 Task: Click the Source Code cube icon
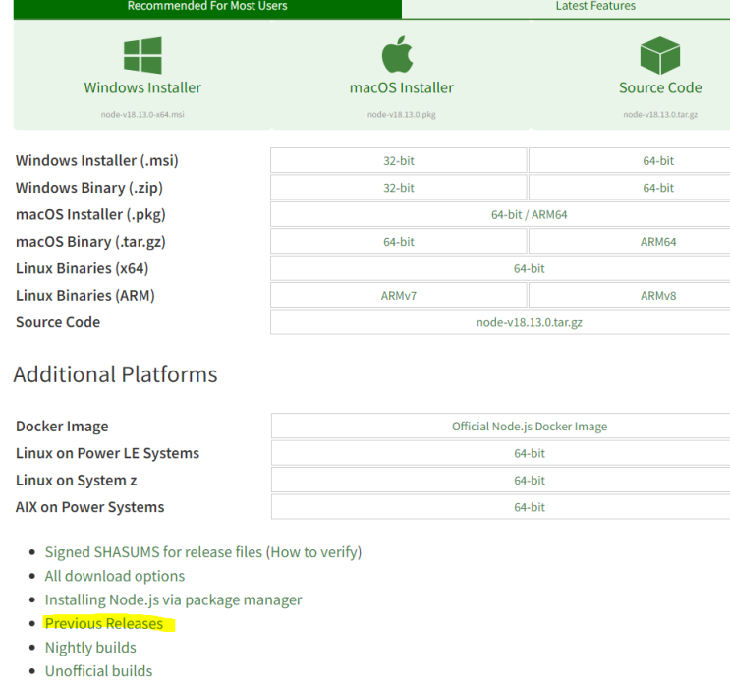660,55
